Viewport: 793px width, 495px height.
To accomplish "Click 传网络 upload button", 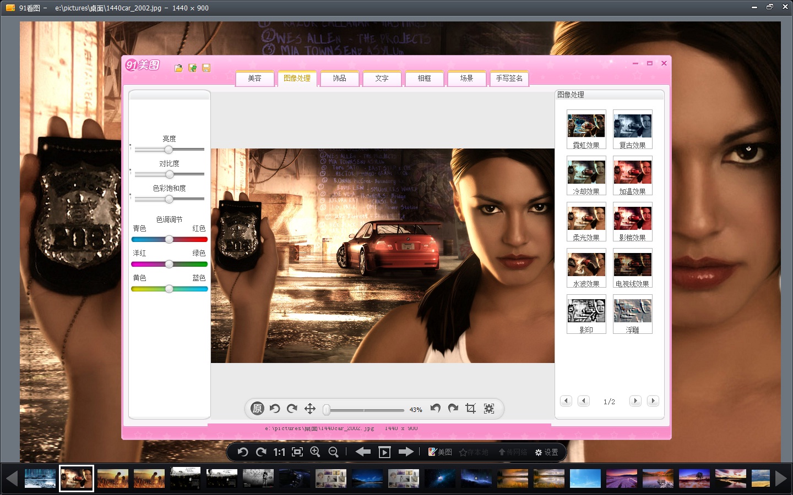I will [x=513, y=452].
